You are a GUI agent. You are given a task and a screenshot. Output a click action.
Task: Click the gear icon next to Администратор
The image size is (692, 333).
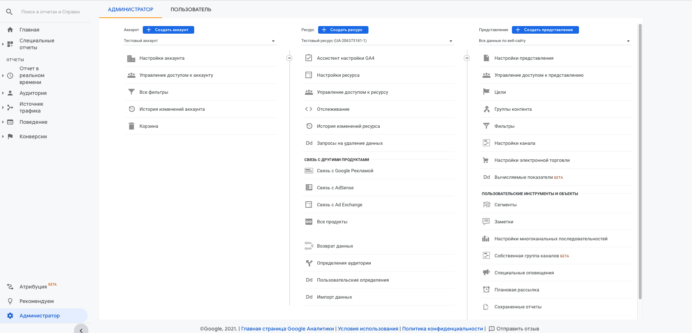(10, 316)
